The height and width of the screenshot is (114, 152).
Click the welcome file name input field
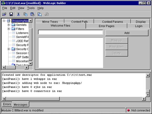[71, 32]
